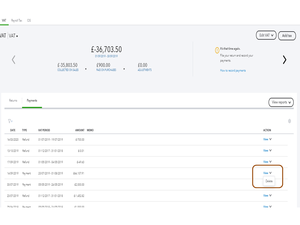Switch to the Payroll Tax tab
This screenshot has width=300, height=225.
point(17,21)
